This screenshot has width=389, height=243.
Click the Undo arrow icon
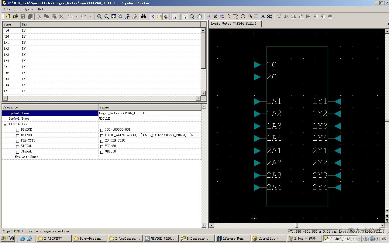pos(70,16)
